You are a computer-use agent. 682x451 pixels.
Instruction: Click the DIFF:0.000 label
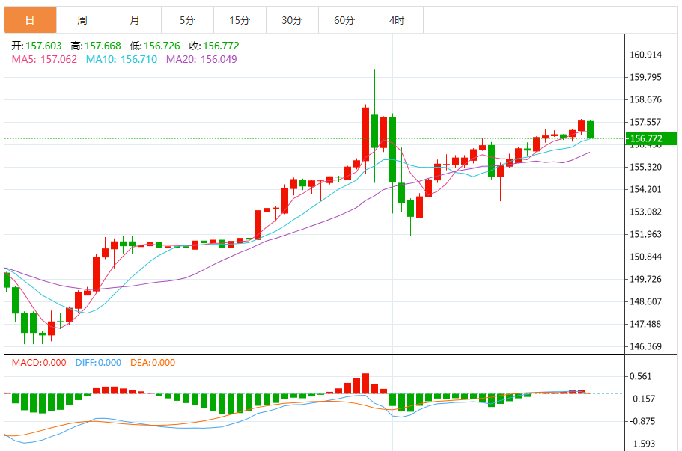point(98,362)
